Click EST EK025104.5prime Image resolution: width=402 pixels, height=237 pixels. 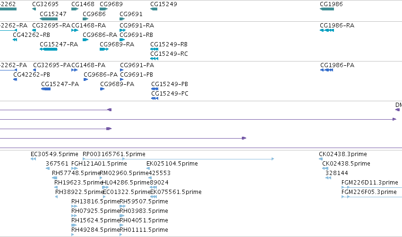pyautogui.click(x=172, y=164)
